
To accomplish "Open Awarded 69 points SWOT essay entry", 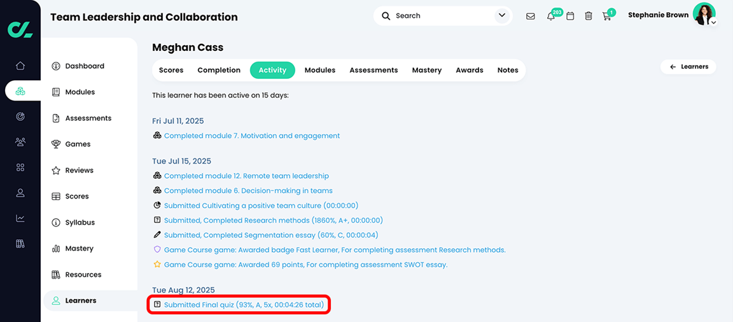I will (305, 265).
